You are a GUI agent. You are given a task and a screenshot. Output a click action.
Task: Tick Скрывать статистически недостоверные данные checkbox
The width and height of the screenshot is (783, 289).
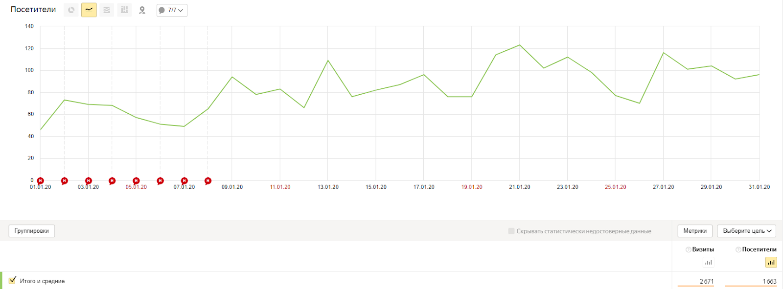pyautogui.click(x=511, y=231)
